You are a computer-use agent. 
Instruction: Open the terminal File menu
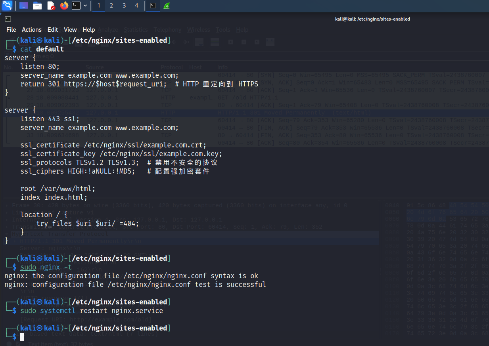click(x=11, y=30)
